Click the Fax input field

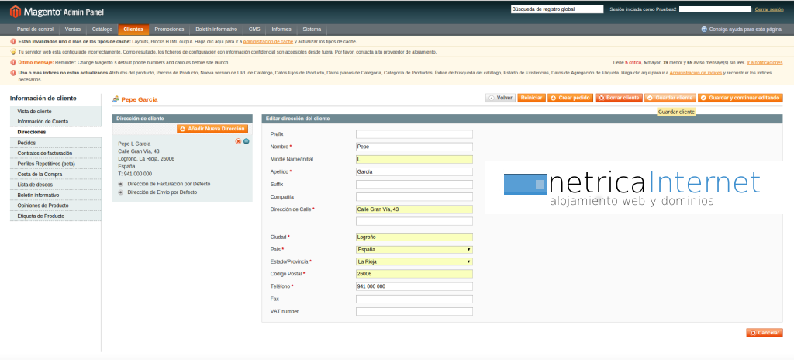[414, 299]
